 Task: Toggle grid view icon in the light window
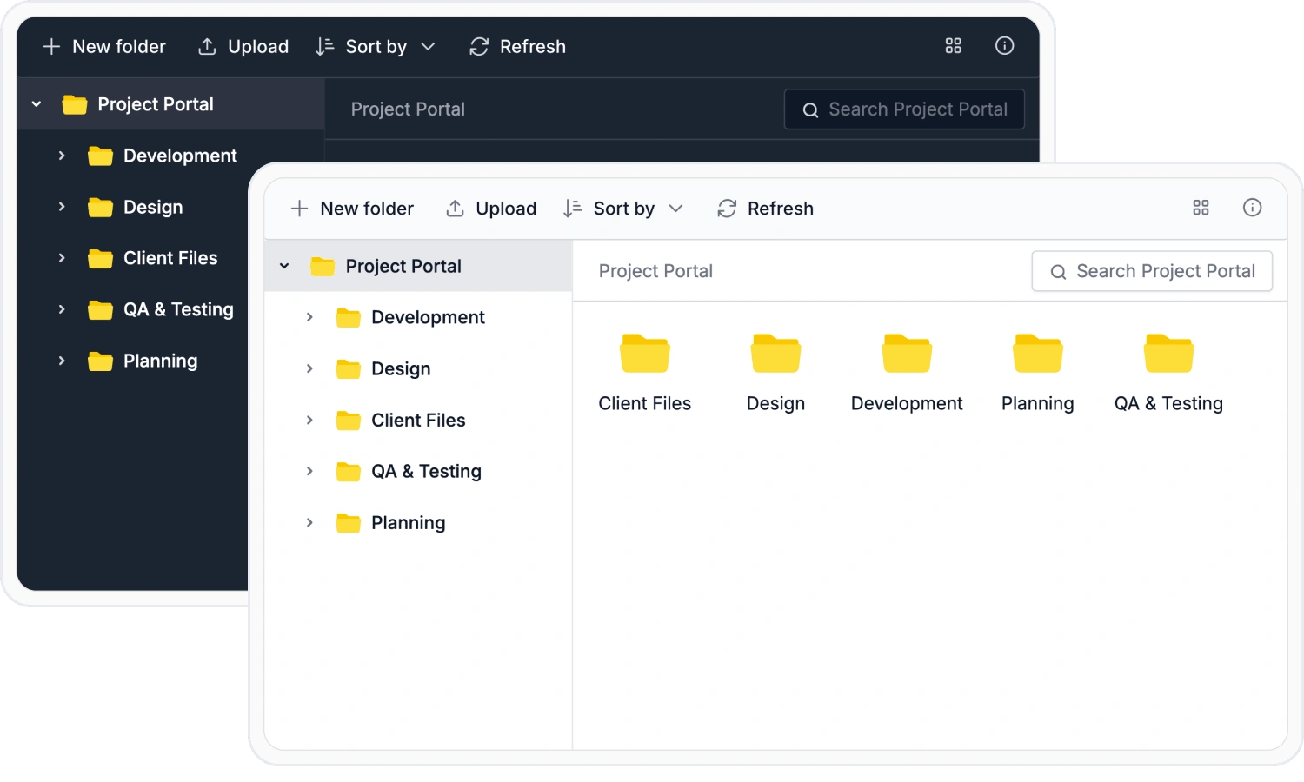[x=1201, y=208]
